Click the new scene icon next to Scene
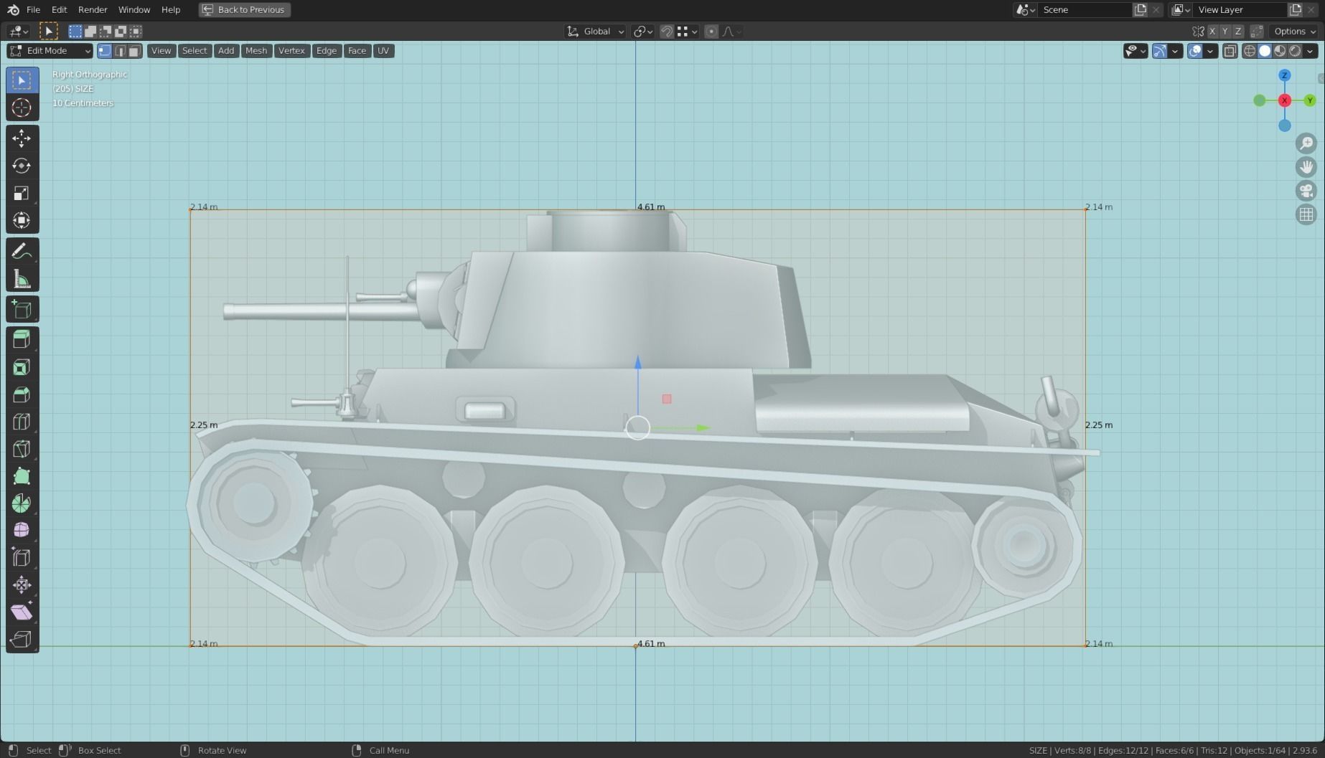 tap(1141, 9)
